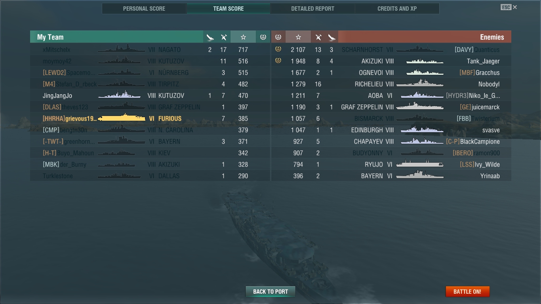The width and height of the screenshot is (541, 304).
Task: Click Tank_Jaeger's Akizuki ship silhouette
Action: (425, 61)
